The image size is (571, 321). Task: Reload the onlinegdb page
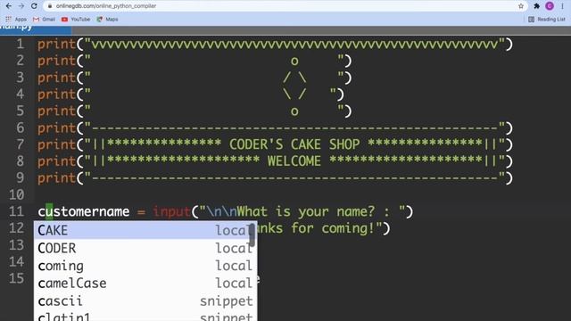(34, 6)
